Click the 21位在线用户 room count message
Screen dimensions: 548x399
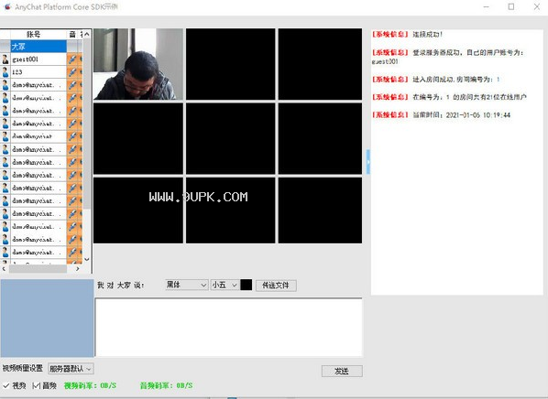(449, 97)
